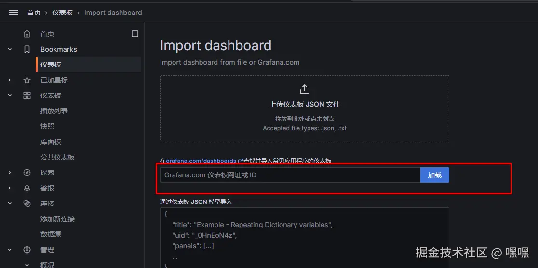Click the bell icon for 警报
The width and height of the screenshot is (538, 268).
click(27, 188)
